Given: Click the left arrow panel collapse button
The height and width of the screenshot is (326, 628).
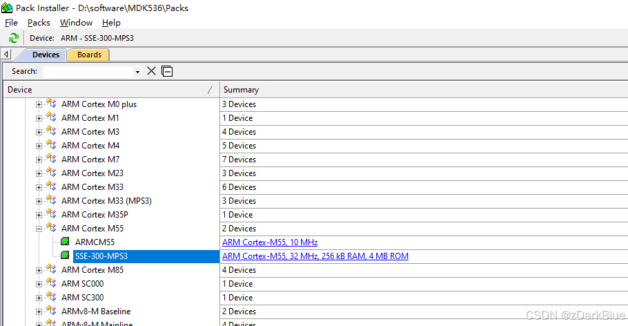Looking at the screenshot, I should (x=6, y=54).
